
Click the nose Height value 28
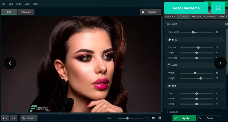click(217, 78)
